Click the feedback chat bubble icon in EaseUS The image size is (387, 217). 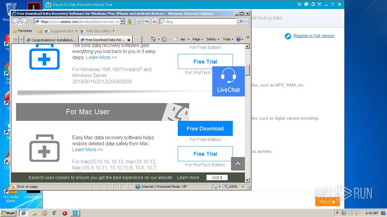point(306,5)
